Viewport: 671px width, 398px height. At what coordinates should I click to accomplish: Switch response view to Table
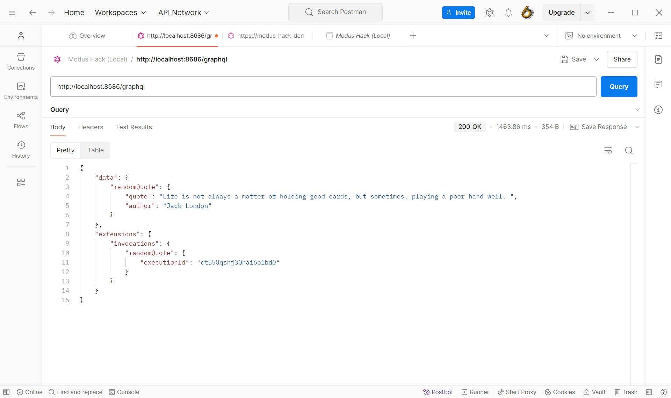[x=96, y=150]
